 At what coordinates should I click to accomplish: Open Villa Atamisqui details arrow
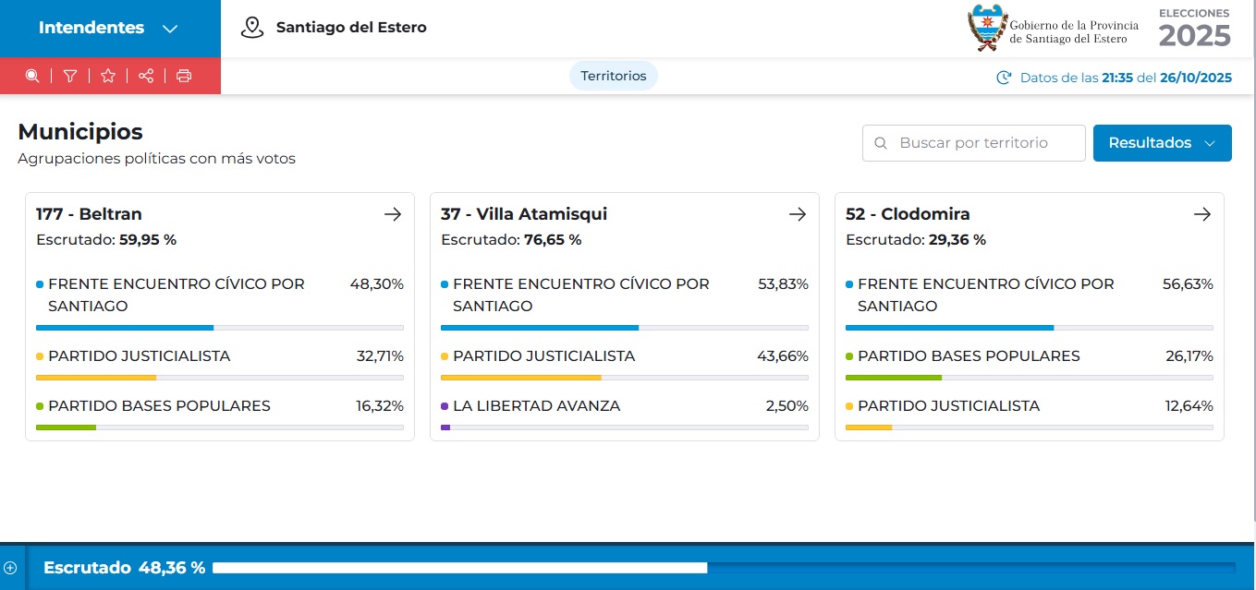pyautogui.click(x=798, y=214)
